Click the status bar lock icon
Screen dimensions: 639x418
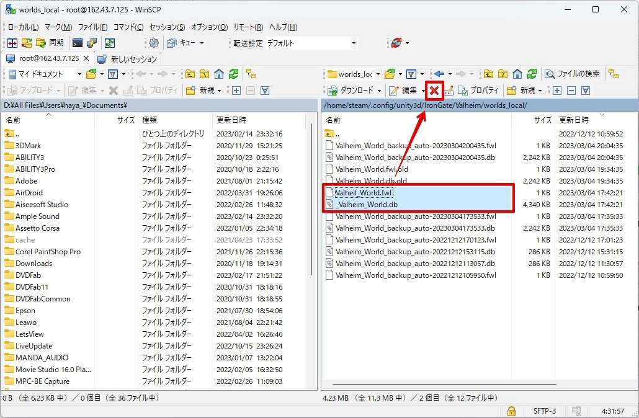[511, 411]
